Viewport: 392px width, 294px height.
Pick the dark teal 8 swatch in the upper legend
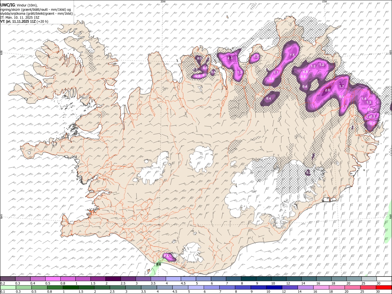point(249,279)
